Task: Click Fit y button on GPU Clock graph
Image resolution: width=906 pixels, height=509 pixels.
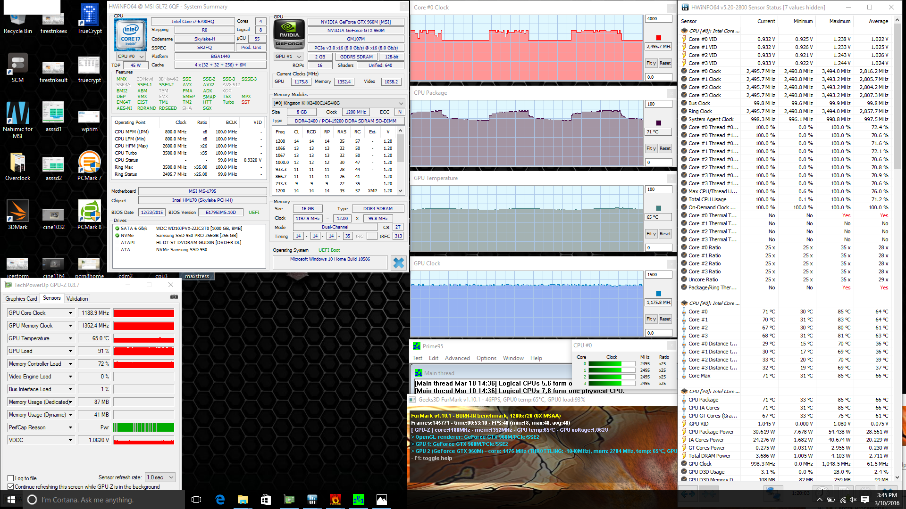Action: point(651,319)
